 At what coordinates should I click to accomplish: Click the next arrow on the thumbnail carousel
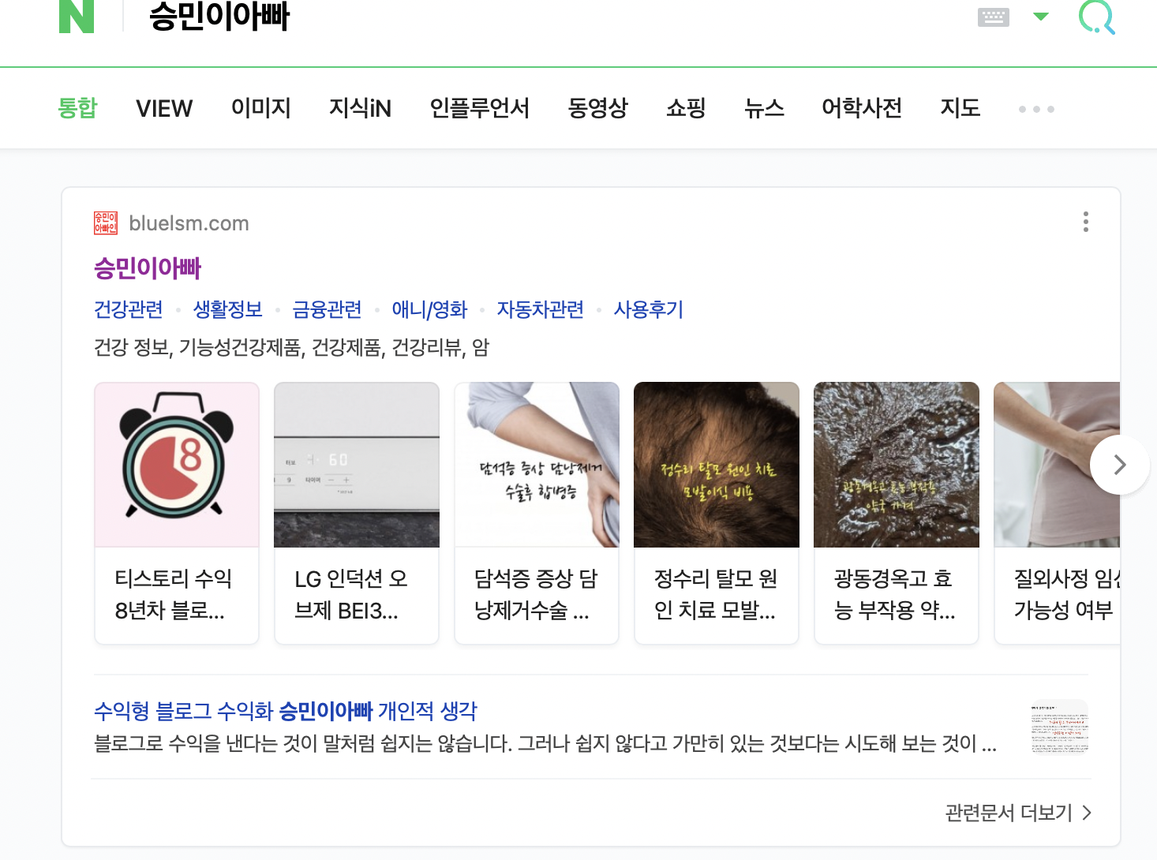coord(1119,465)
